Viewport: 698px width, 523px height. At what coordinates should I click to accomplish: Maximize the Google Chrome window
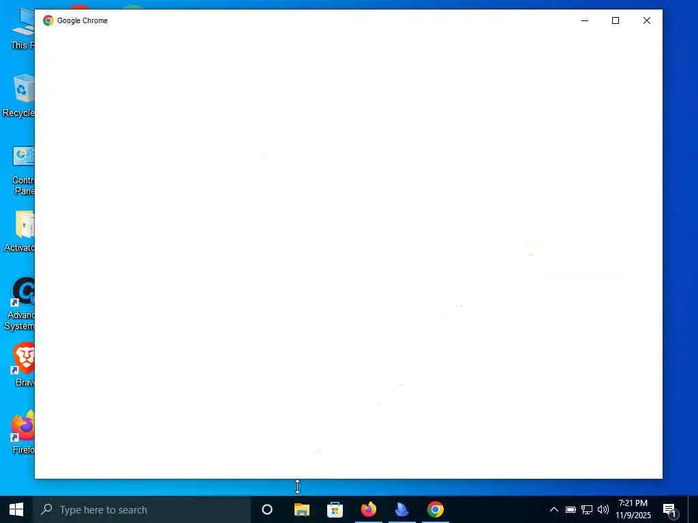click(x=616, y=20)
